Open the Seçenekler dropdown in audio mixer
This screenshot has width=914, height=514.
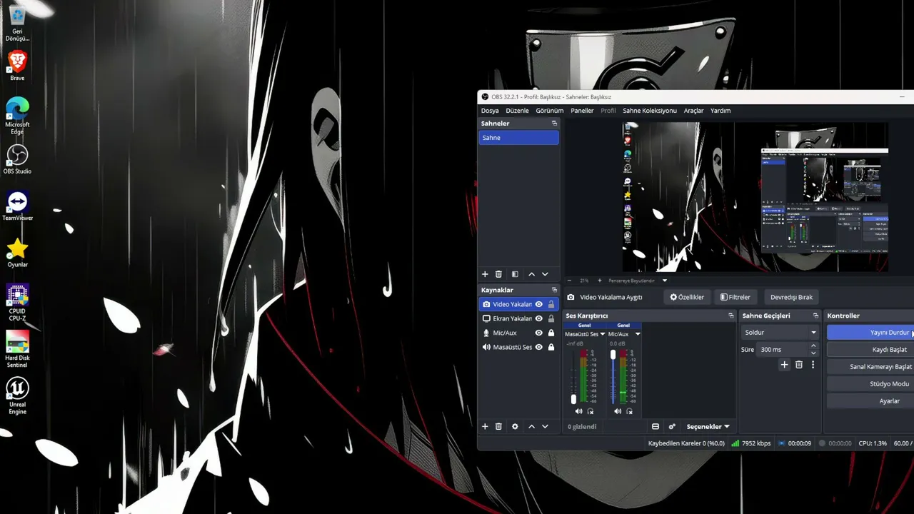tap(708, 426)
